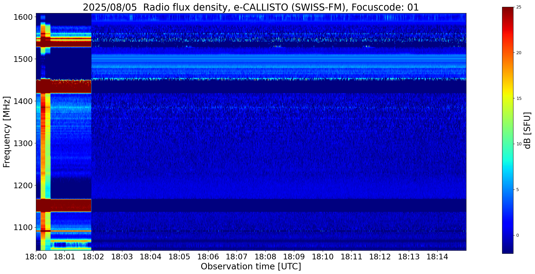
Task: Click the plot title mentioning e-CALLISTO (SWISS-FM)
Action: coord(251,7)
